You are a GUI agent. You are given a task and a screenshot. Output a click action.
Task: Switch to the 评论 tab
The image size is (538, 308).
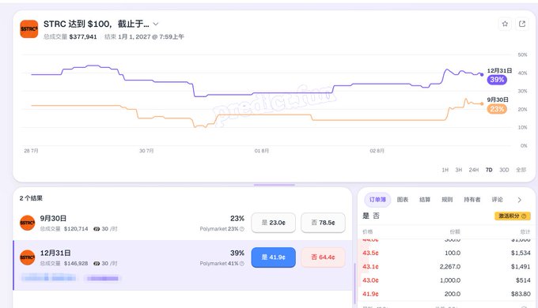pos(497,199)
